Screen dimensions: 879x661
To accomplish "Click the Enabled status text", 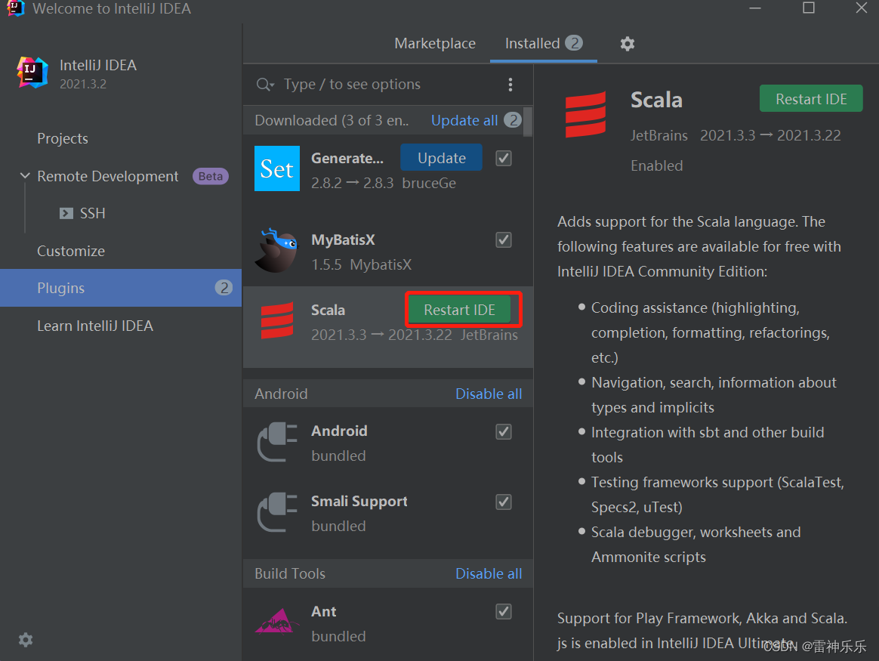I will [x=656, y=166].
